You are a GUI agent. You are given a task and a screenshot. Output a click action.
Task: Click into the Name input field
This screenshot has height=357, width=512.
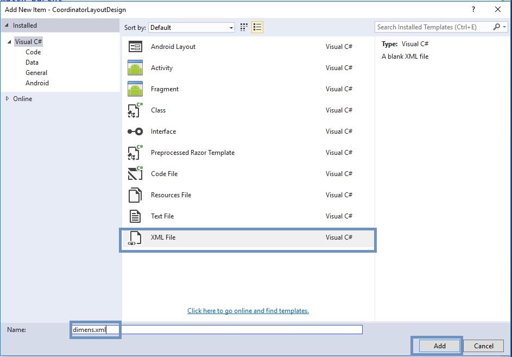pyautogui.click(x=217, y=329)
